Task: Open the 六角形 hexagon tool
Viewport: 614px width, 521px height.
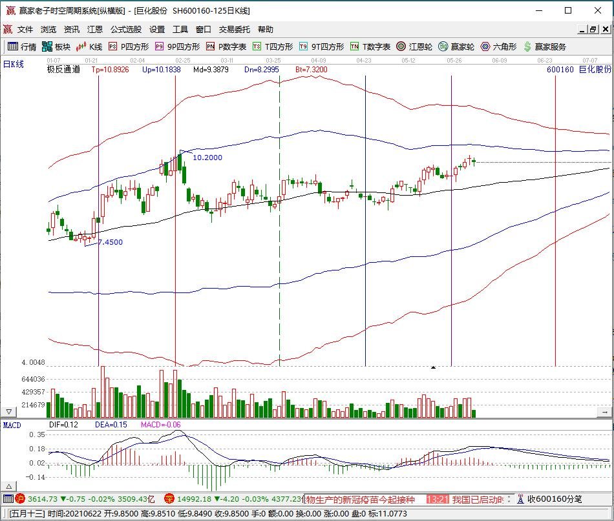Action: coord(498,46)
